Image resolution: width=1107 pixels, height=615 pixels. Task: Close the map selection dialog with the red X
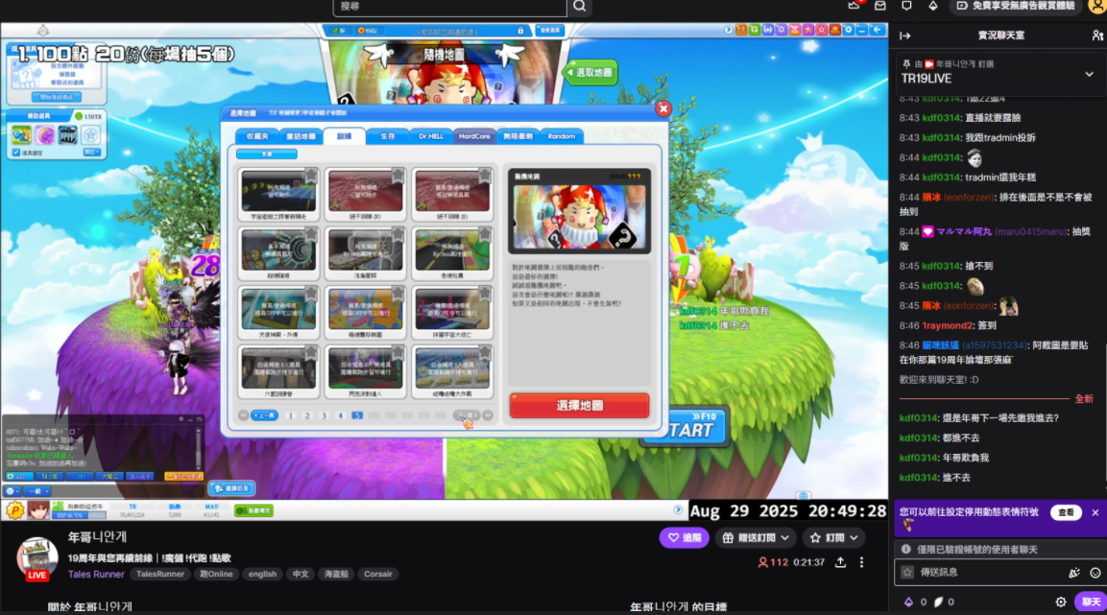[662, 109]
